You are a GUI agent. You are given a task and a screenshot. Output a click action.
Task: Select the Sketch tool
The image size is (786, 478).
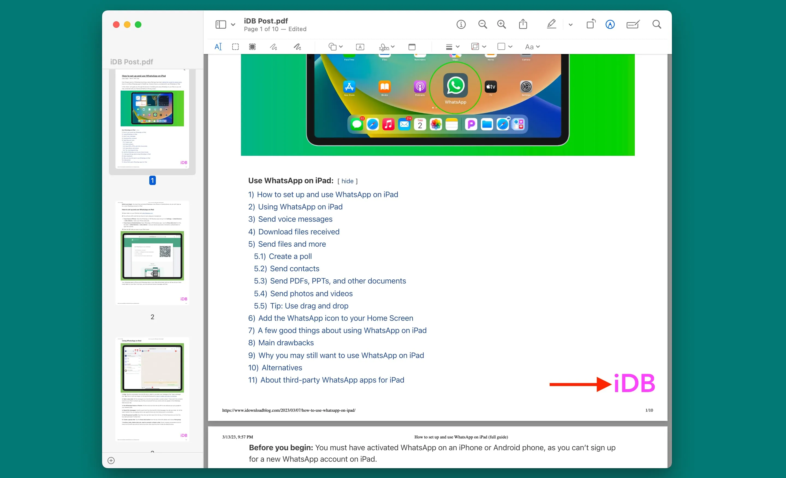pos(273,47)
